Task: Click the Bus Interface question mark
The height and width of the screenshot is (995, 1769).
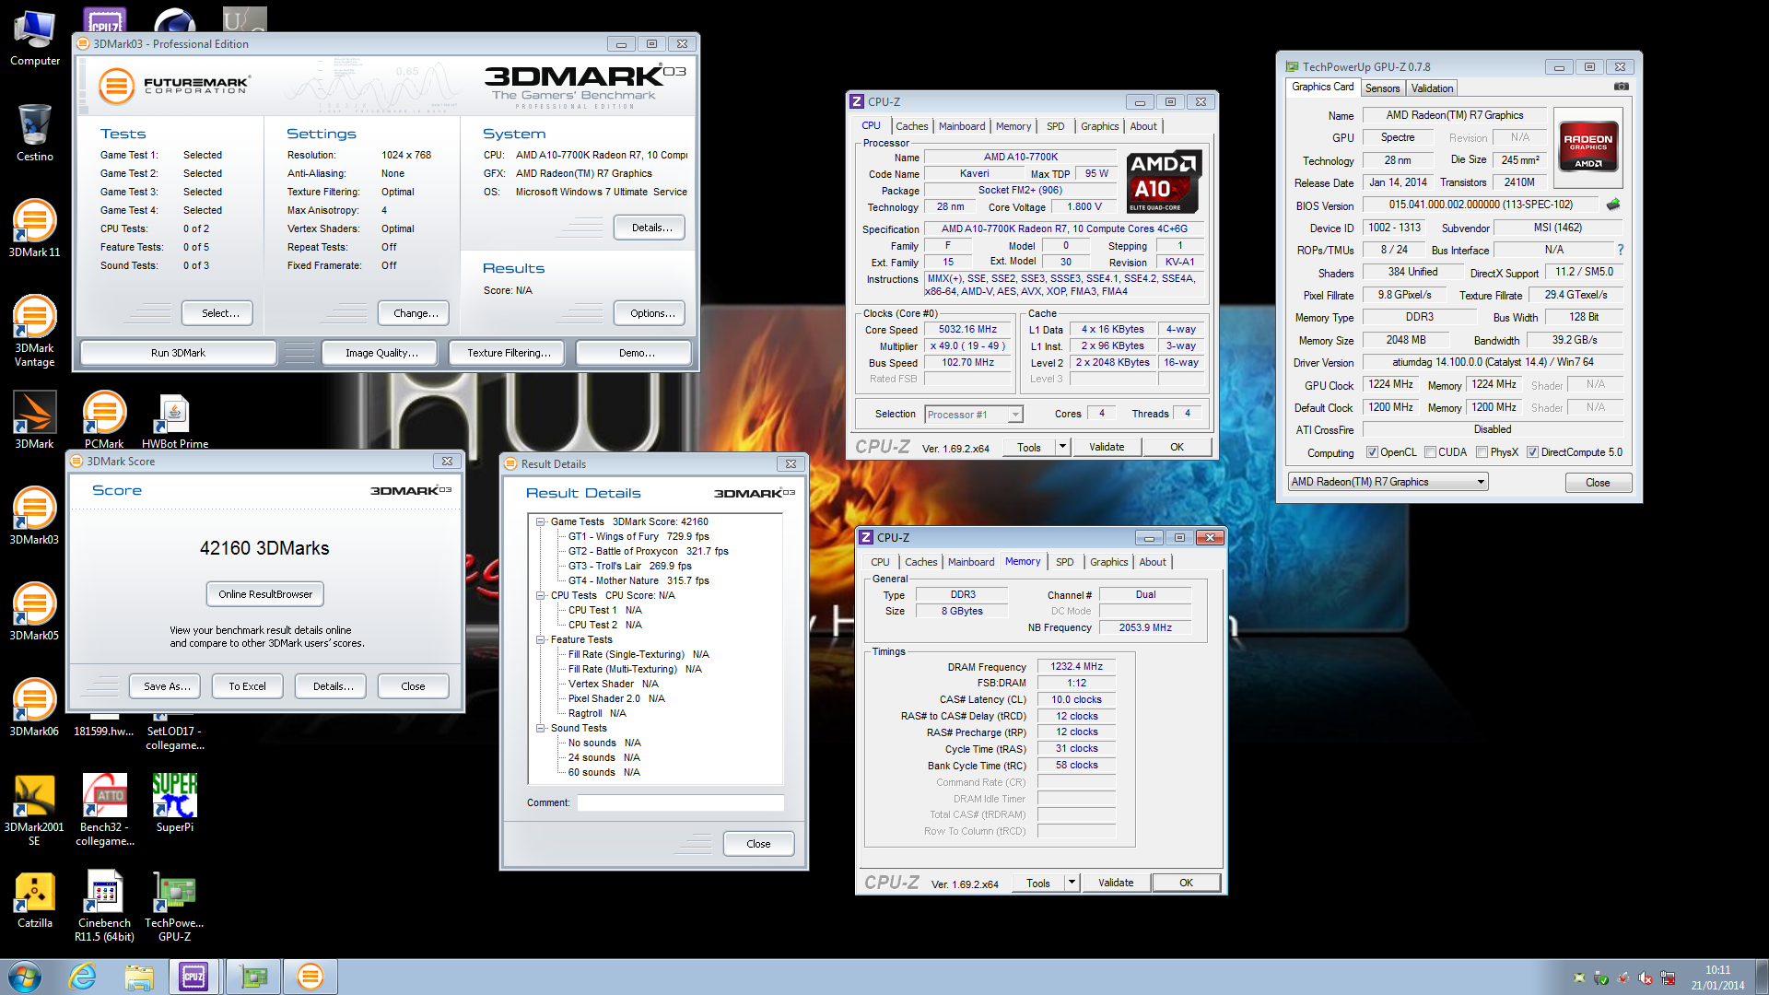Action: click(x=1621, y=250)
